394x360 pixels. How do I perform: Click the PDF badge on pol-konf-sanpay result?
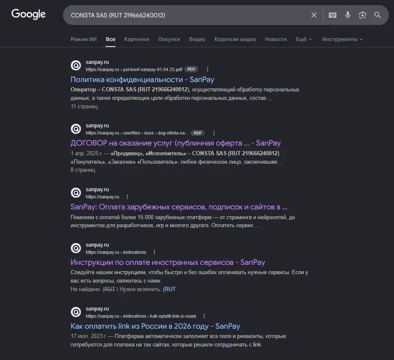pos(191,69)
